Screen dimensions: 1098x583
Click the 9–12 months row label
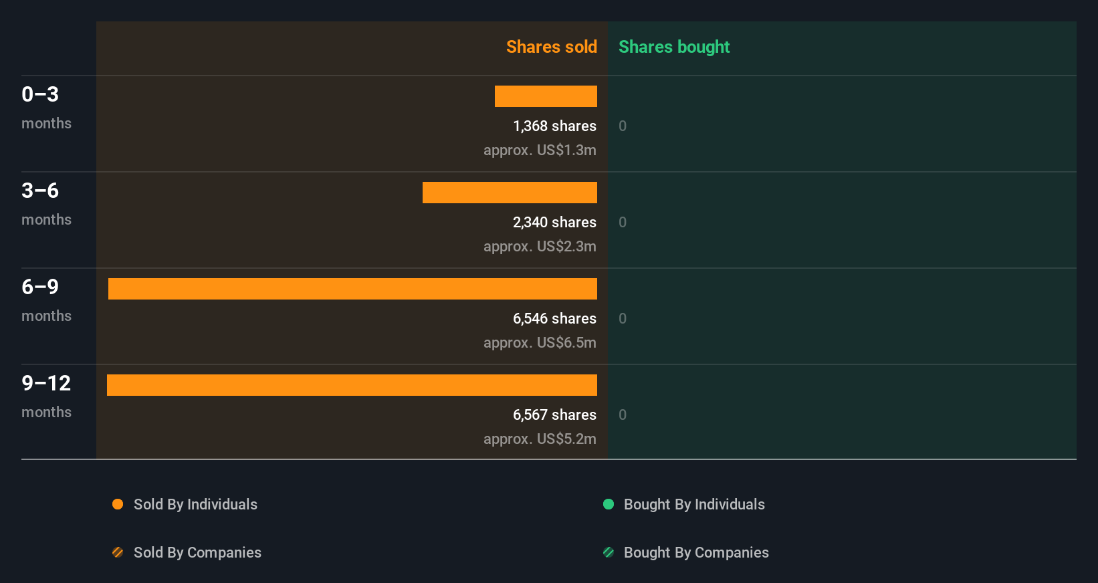tap(46, 396)
